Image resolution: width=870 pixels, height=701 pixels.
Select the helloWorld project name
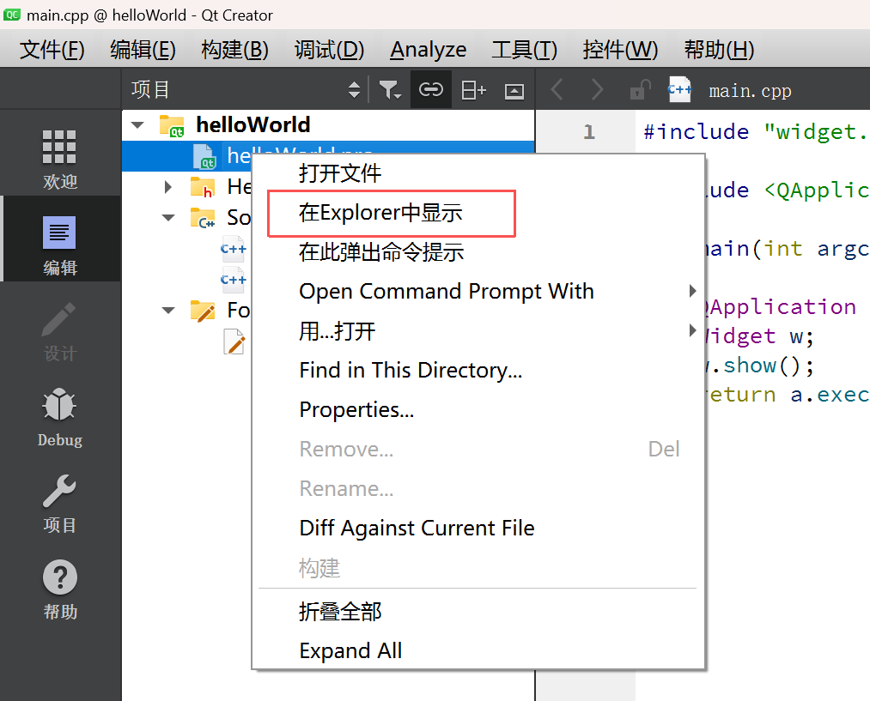[253, 125]
